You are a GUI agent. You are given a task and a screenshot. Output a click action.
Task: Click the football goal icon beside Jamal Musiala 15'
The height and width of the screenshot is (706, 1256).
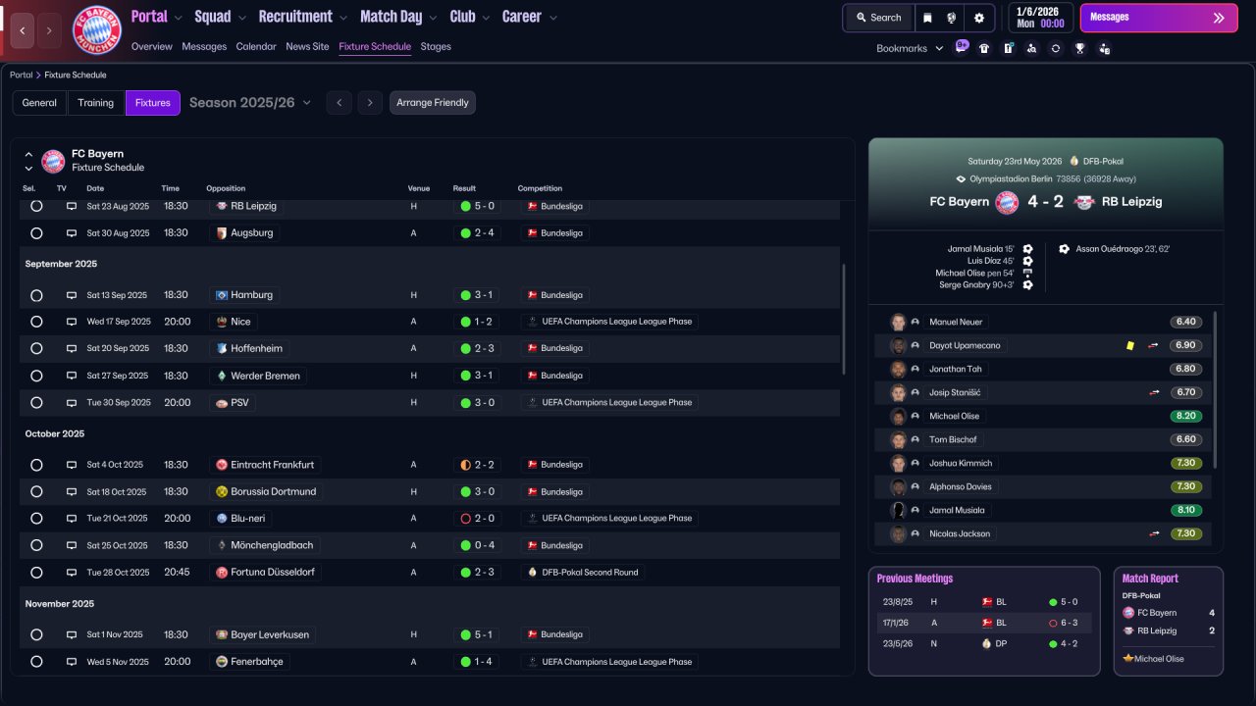pos(1027,249)
